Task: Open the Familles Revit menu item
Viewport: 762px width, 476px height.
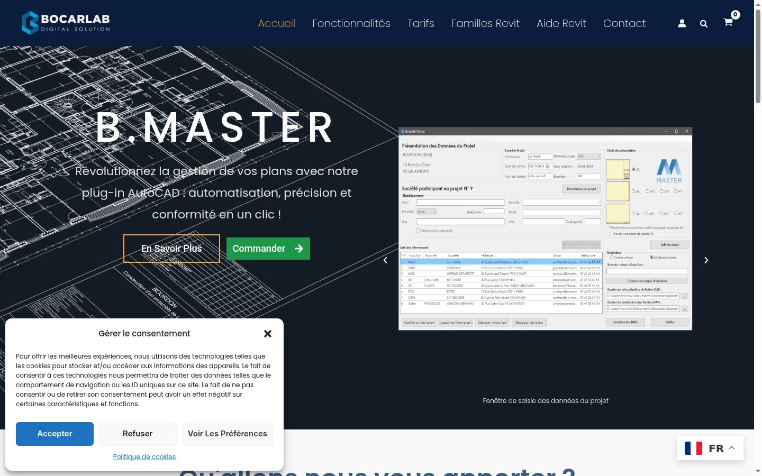Action: point(485,23)
